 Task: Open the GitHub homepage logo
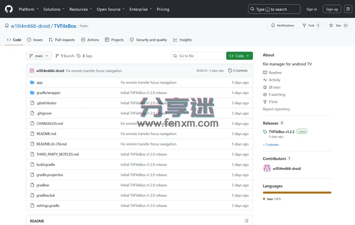coord(9,9)
